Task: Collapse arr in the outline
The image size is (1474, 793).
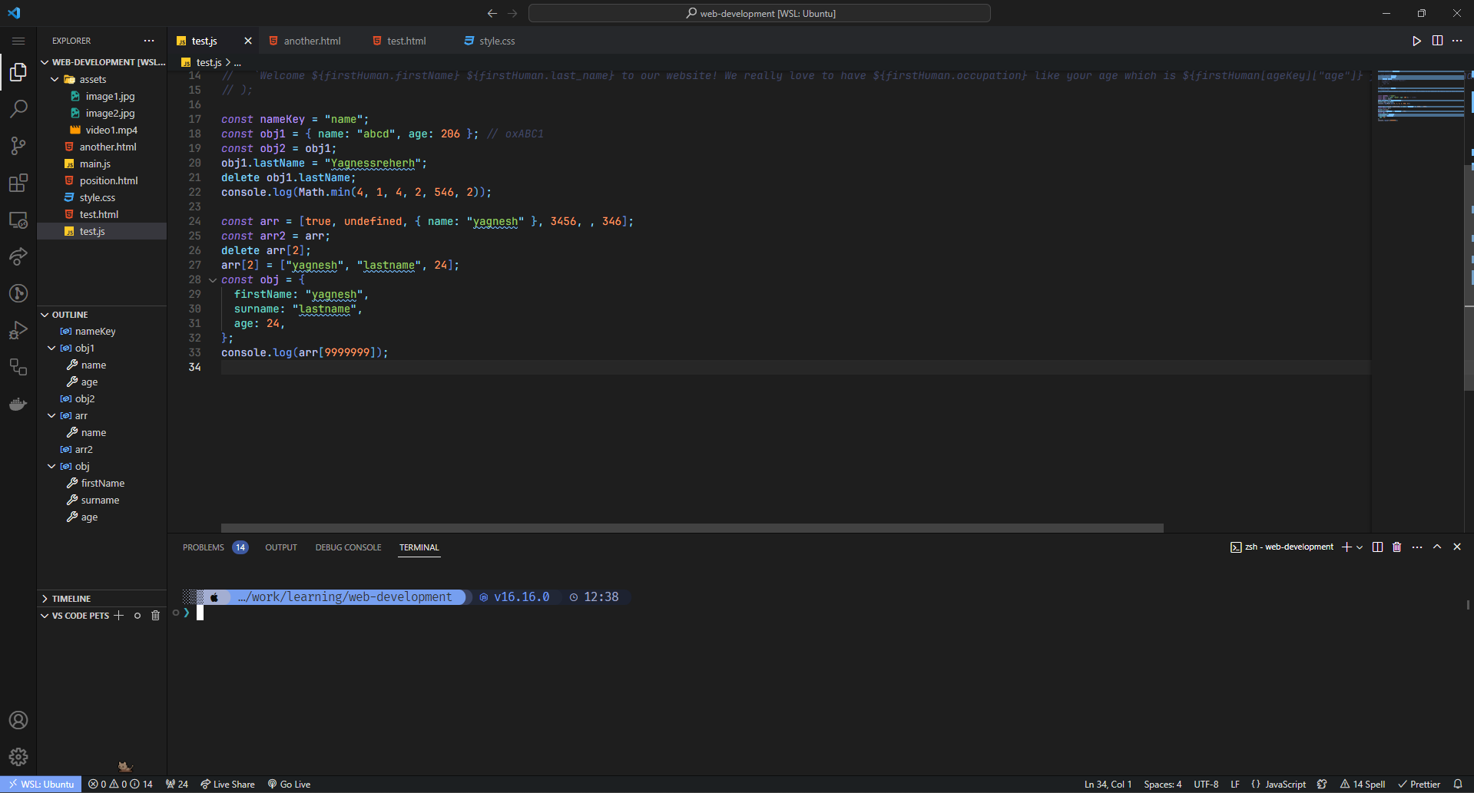Action: tap(51, 416)
